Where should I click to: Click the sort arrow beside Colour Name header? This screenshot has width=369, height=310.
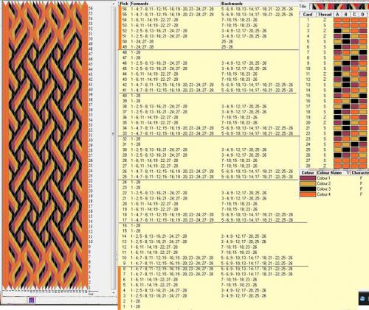click(x=348, y=172)
